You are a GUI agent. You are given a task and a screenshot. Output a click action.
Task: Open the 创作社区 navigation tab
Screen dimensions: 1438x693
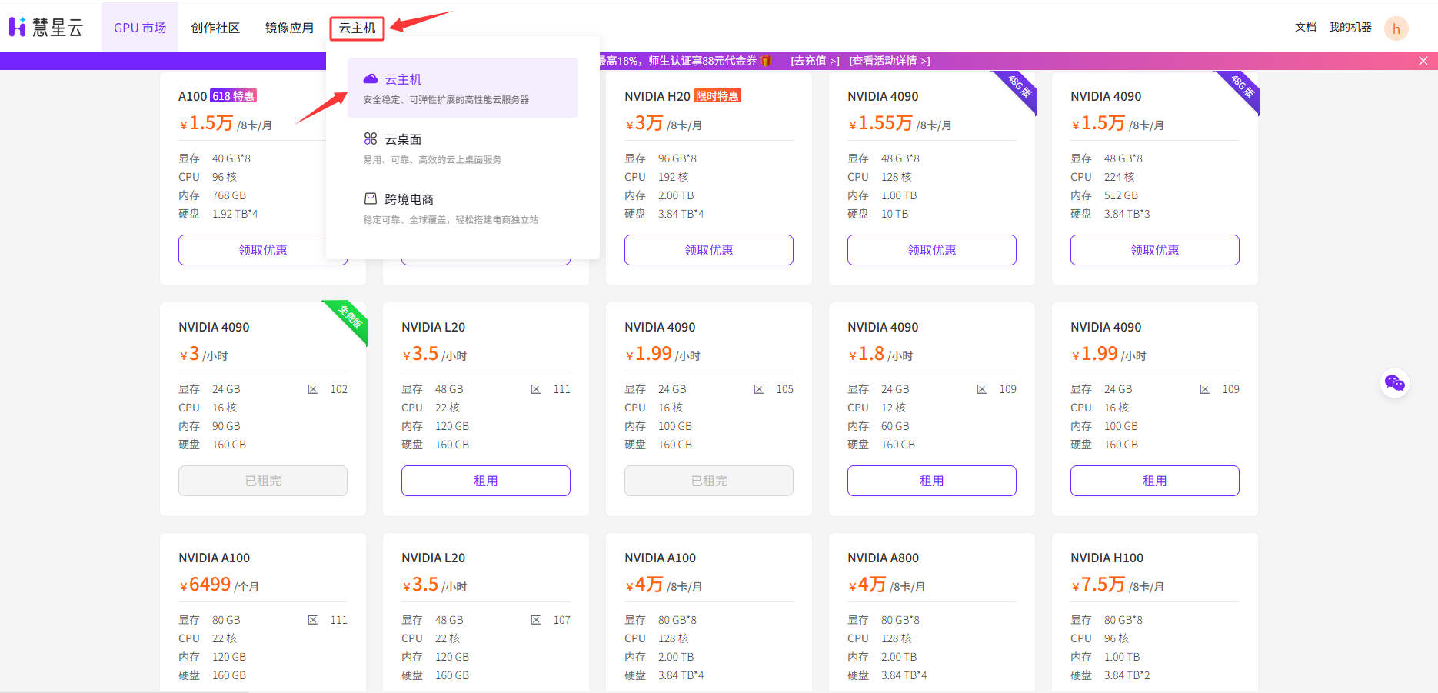tap(215, 28)
